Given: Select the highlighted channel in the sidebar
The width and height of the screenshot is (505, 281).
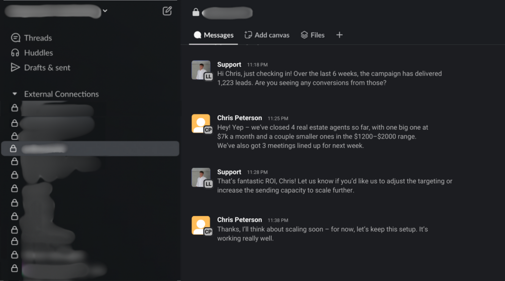Looking at the screenshot, I should tap(90, 148).
